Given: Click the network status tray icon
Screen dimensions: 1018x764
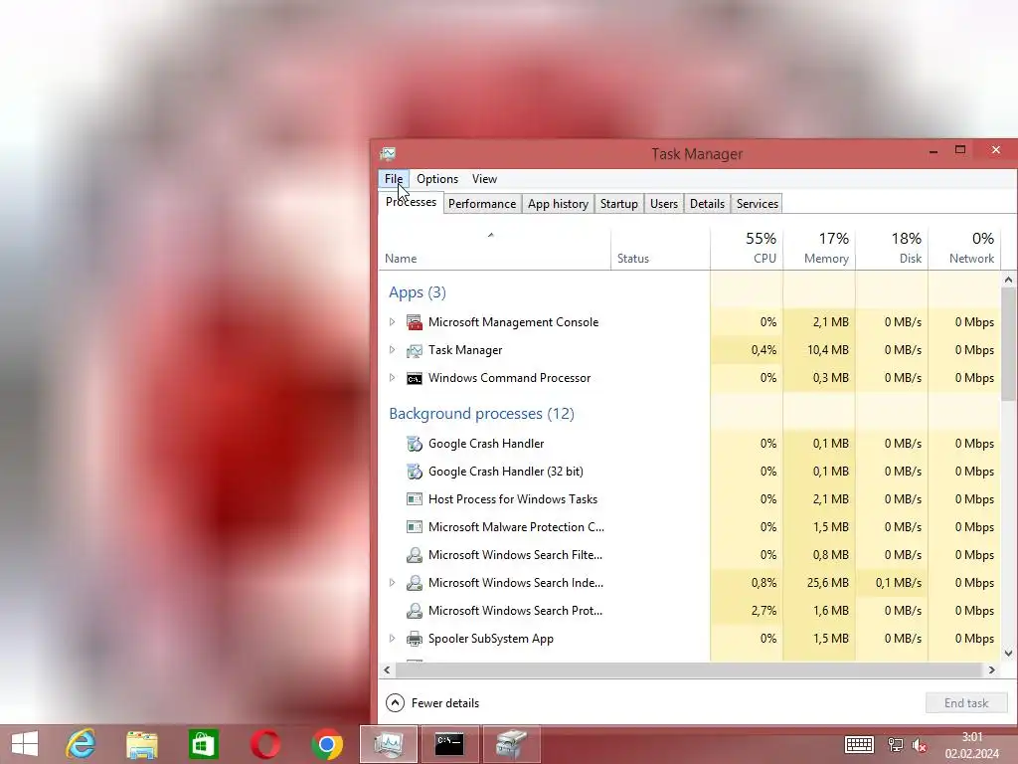Looking at the screenshot, I should [x=896, y=745].
